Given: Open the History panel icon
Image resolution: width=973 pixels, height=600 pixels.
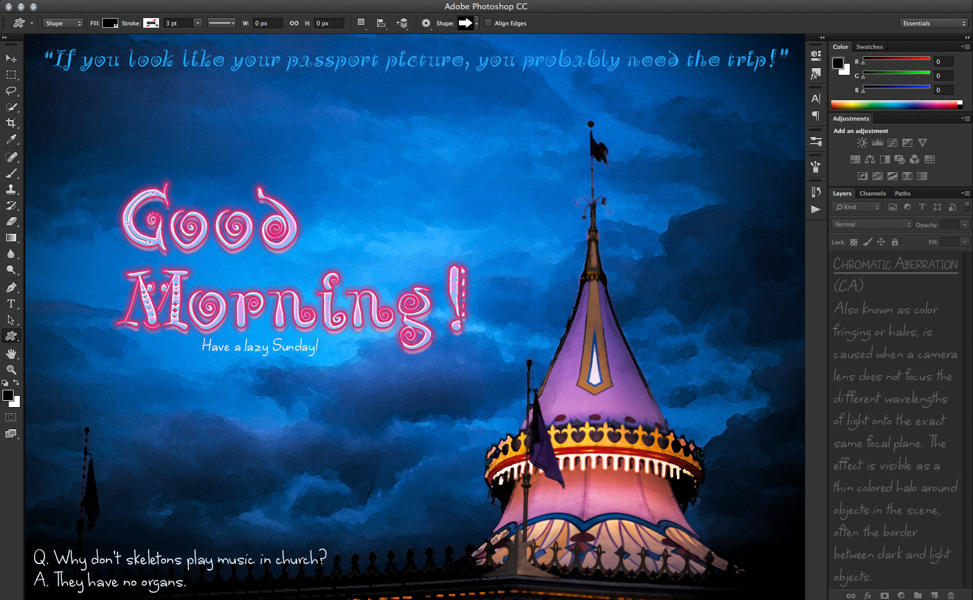Looking at the screenshot, I should pyautogui.click(x=816, y=192).
